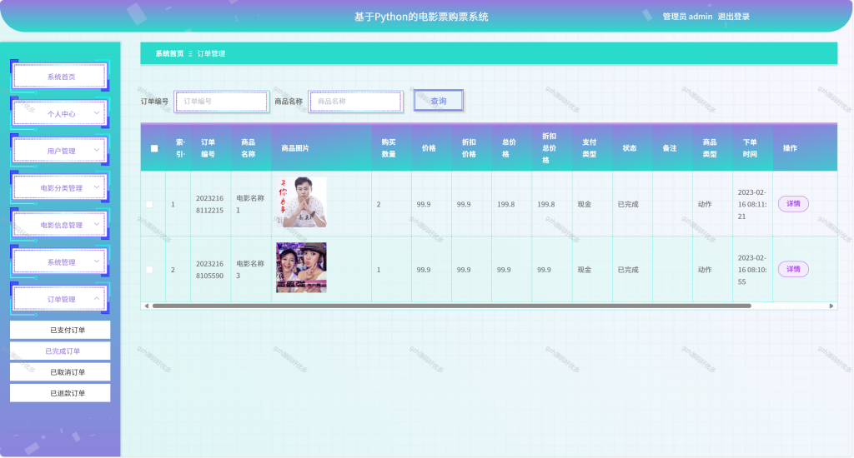Check the box for order row 2
This screenshot has height=458, width=854.
(x=149, y=270)
